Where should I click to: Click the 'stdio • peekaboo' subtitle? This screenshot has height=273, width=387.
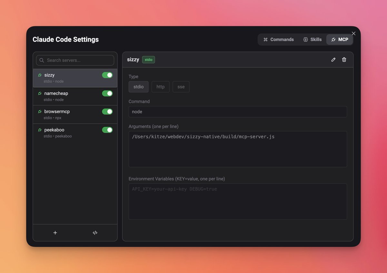(58, 136)
